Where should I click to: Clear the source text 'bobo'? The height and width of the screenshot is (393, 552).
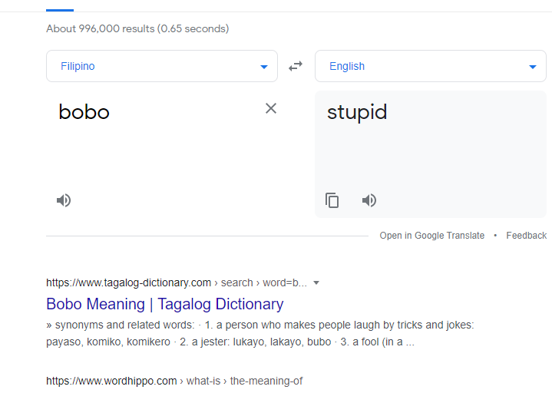click(271, 108)
